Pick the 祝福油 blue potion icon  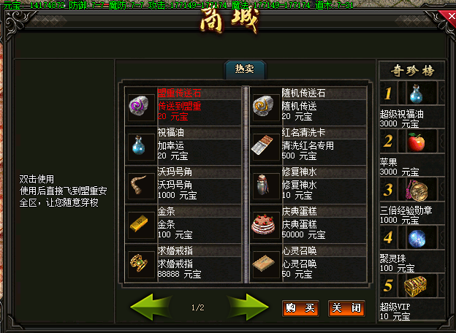pos(139,145)
